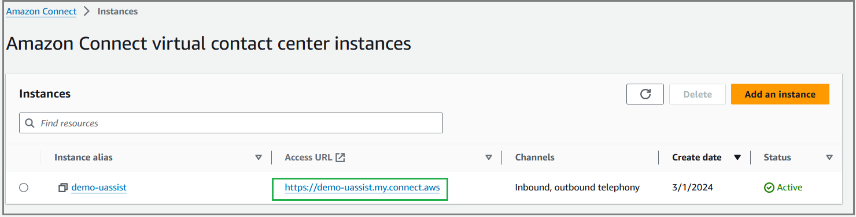Click the Status column header

tap(777, 157)
